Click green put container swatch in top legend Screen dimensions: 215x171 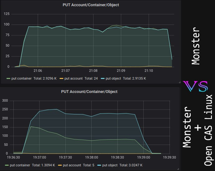click(8, 79)
